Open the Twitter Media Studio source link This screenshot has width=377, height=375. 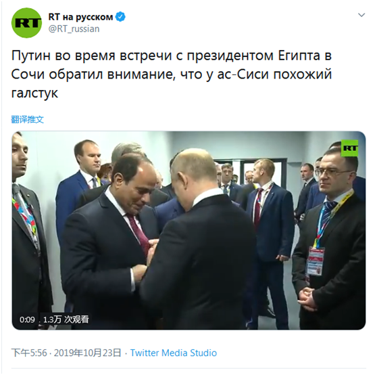174,353
